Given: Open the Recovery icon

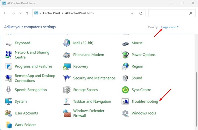Looking at the screenshot, I should click(x=67, y=67).
